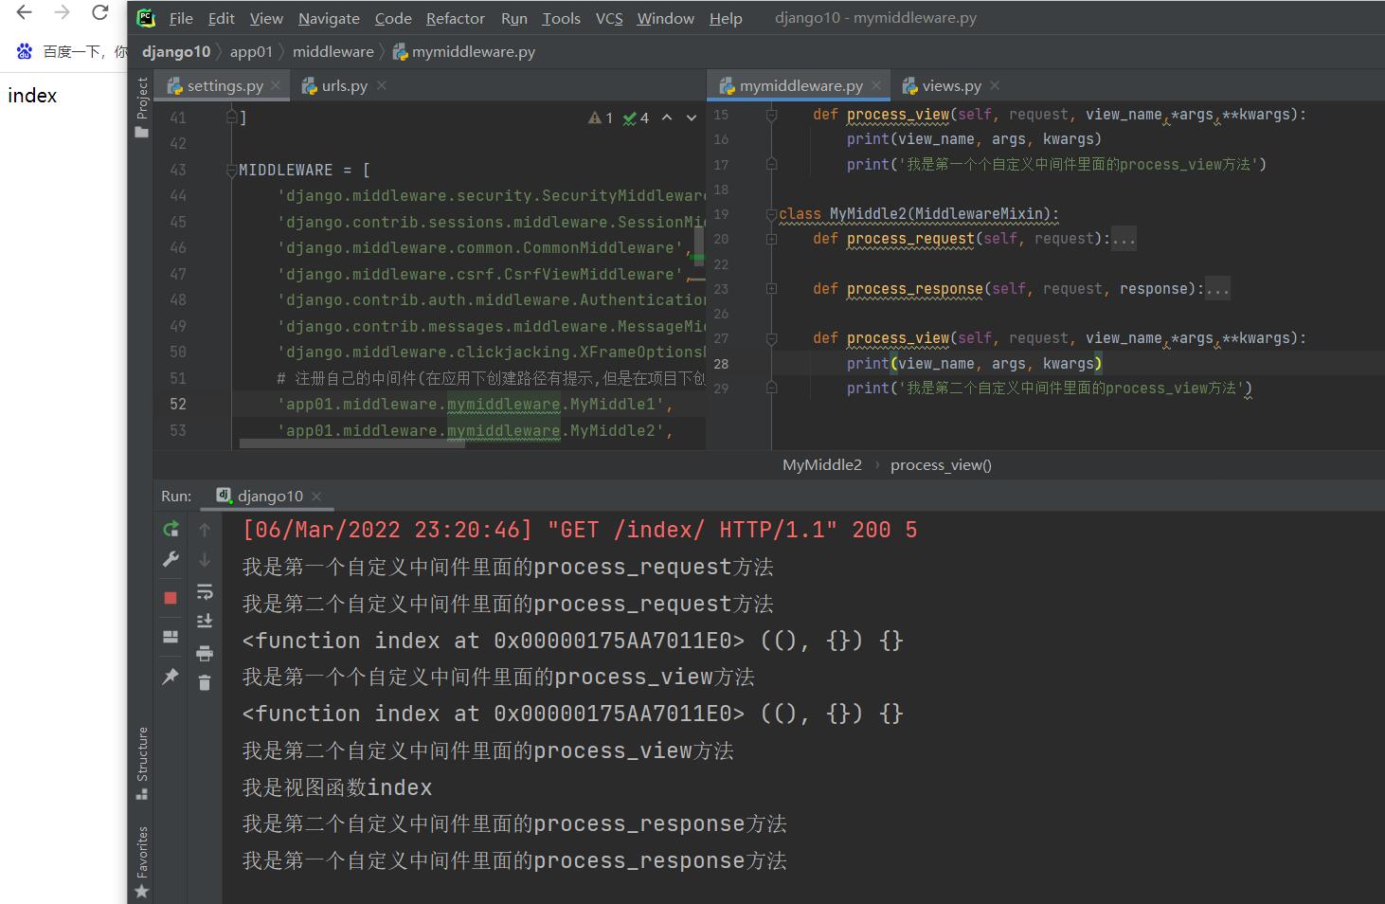This screenshot has width=1385, height=904.
Task: Rerun django10 configuration
Action: click(x=171, y=529)
